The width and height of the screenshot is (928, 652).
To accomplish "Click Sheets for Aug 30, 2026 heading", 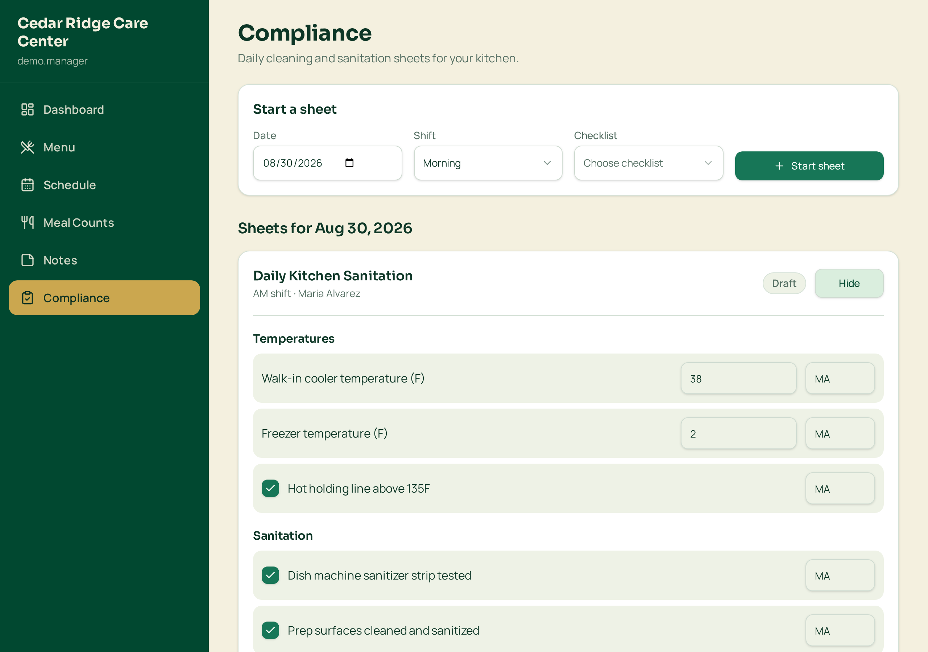I will coord(324,228).
